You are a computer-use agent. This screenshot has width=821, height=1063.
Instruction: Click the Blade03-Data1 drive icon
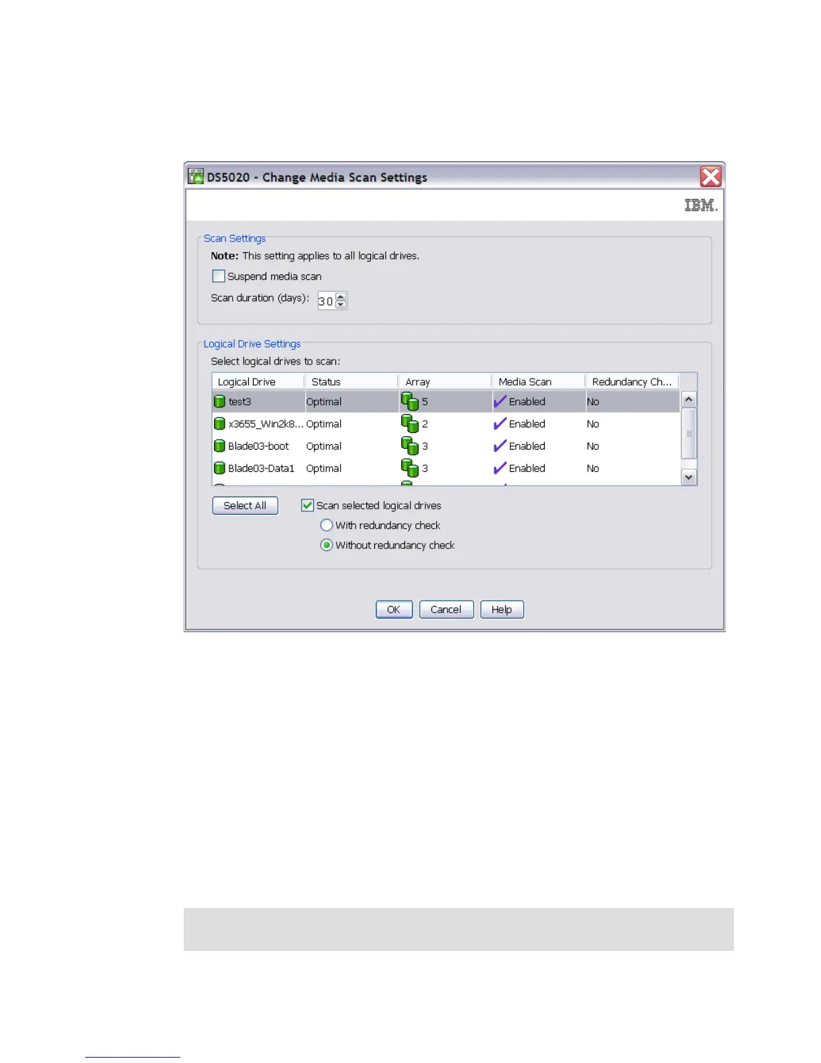[219, 468]
